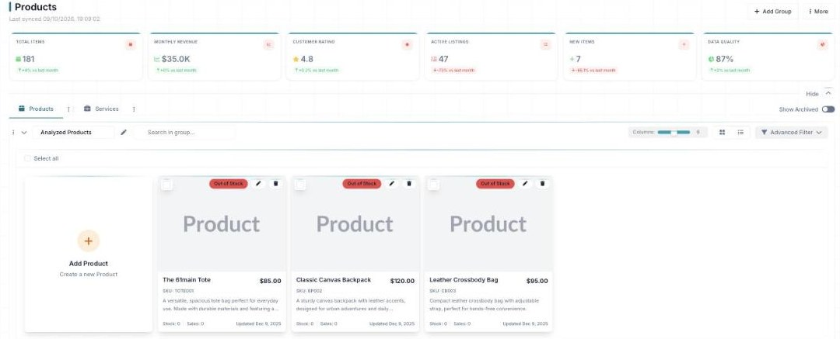Collapse the Analyzed Products group
Screen dimensions: 840x339
tap(24, 133)
